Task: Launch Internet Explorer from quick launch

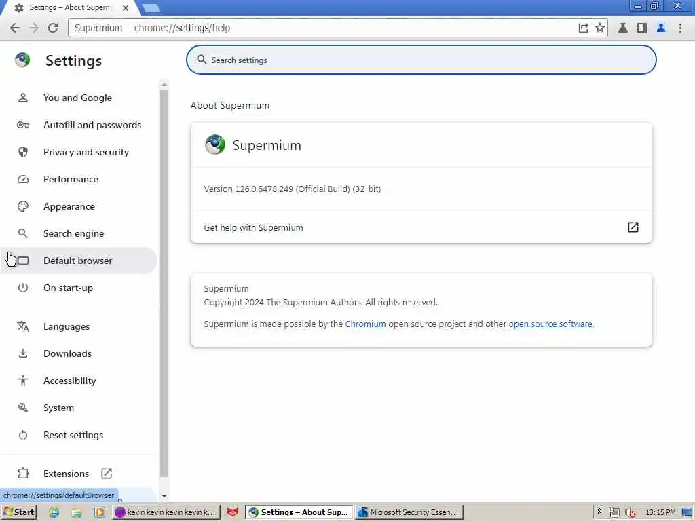Action: click(54, 512)
